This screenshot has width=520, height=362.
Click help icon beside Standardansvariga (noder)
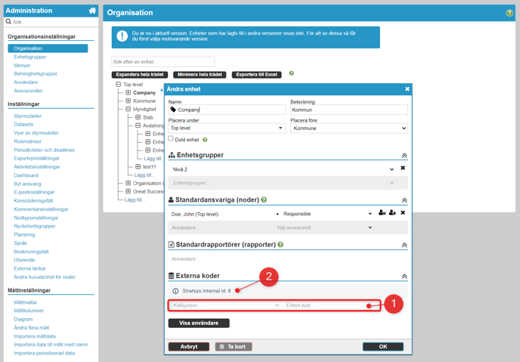(x=264, y=200)
